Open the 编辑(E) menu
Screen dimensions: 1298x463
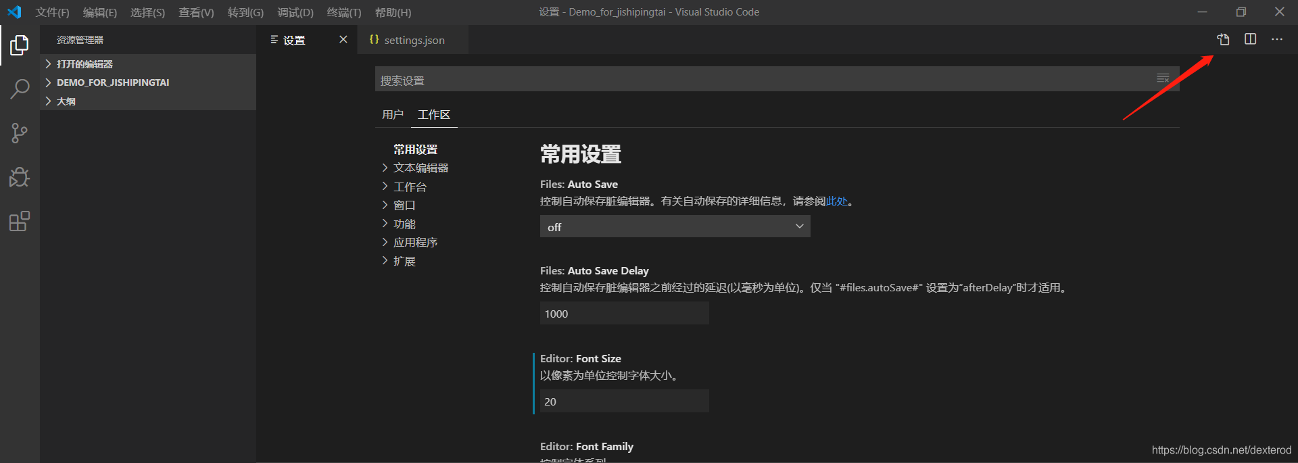tap(100, 12)
